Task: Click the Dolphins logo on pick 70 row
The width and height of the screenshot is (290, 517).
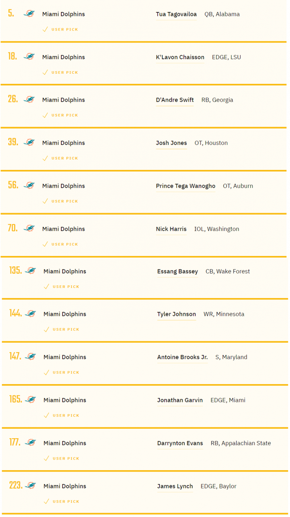Action: 29,228
